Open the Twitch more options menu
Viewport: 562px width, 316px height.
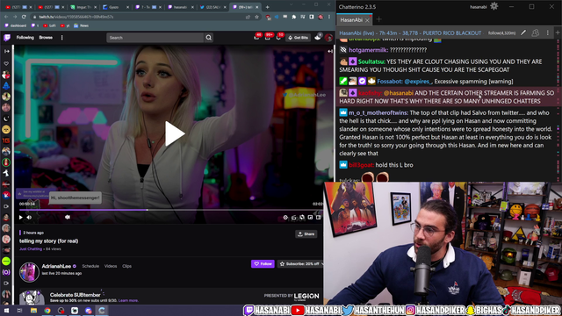[x=62, y=37]
